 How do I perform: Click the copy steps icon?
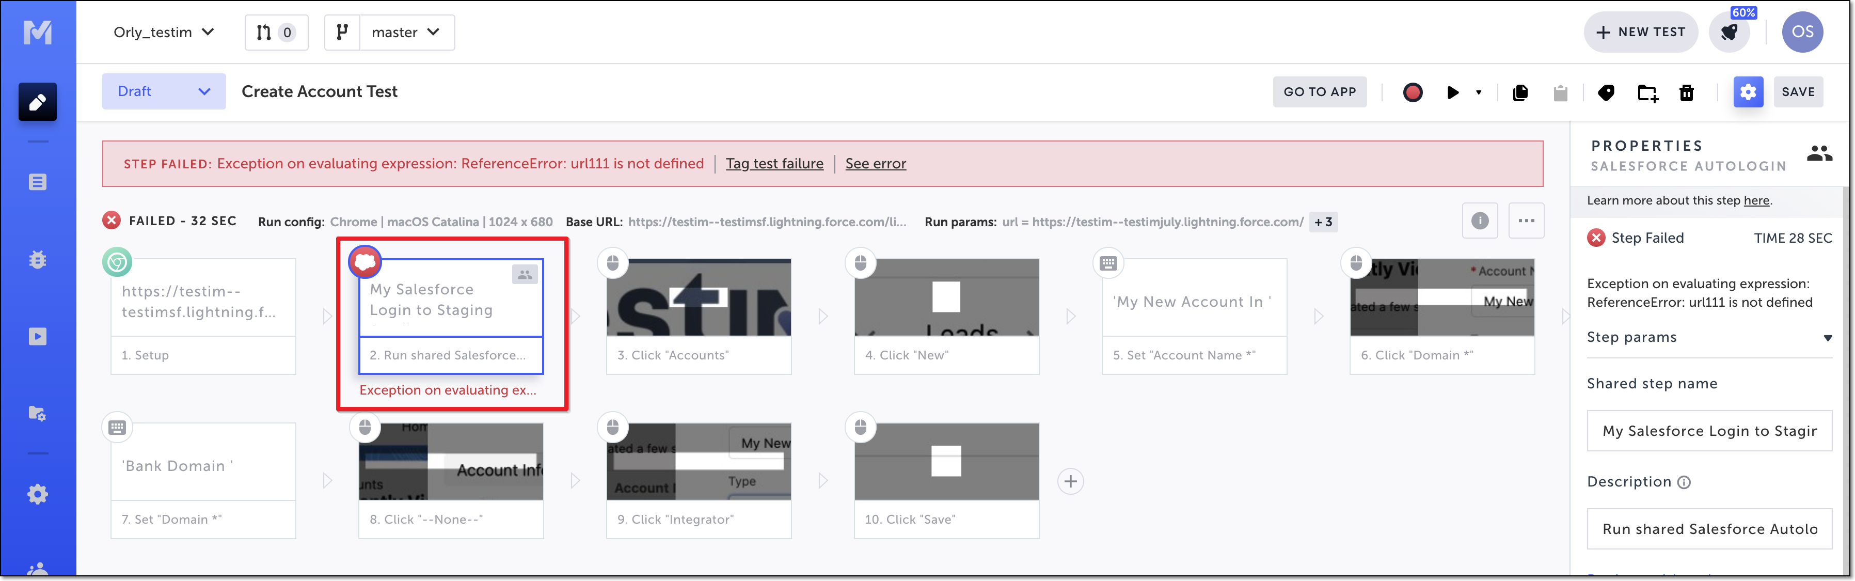click(1520, 92)
